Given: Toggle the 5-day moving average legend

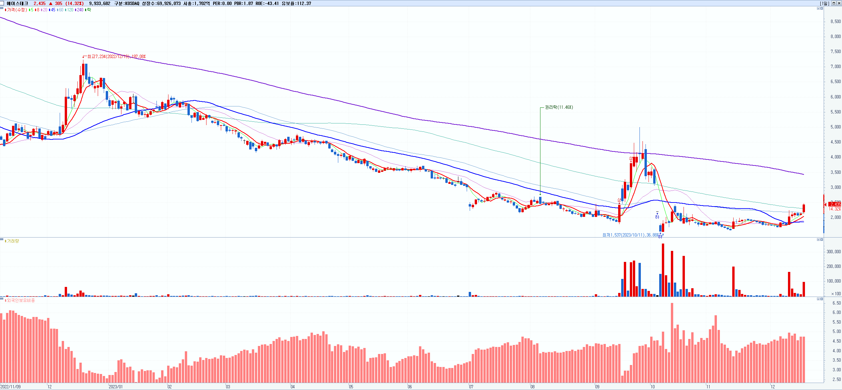Looking at the screenshot, I should point(31,10).
